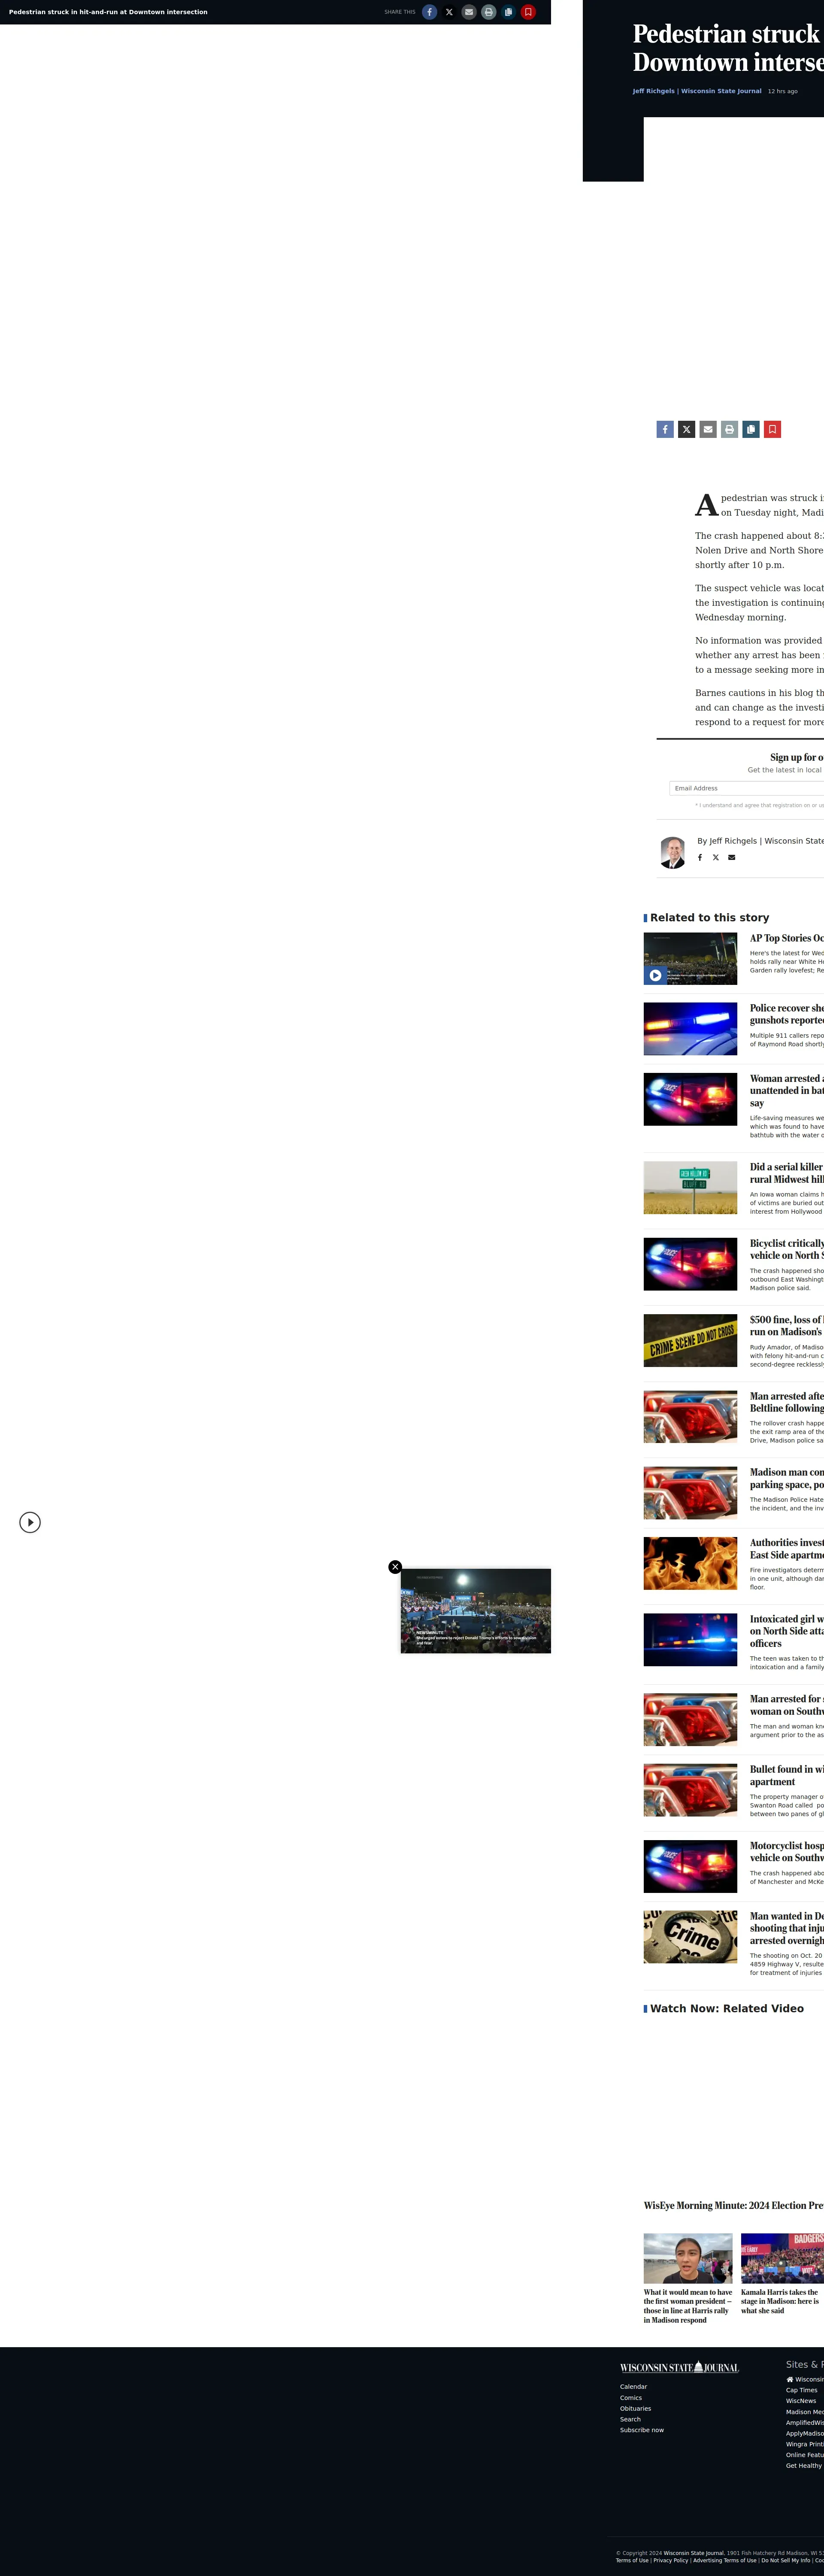Viewport: 824px width, 2576px height.
Task: Open 'Police recover shell' gunshots story
Action: point(787,1014)
